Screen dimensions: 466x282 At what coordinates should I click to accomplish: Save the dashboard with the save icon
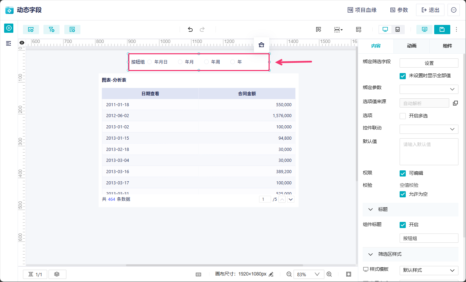tap(442, 30)
